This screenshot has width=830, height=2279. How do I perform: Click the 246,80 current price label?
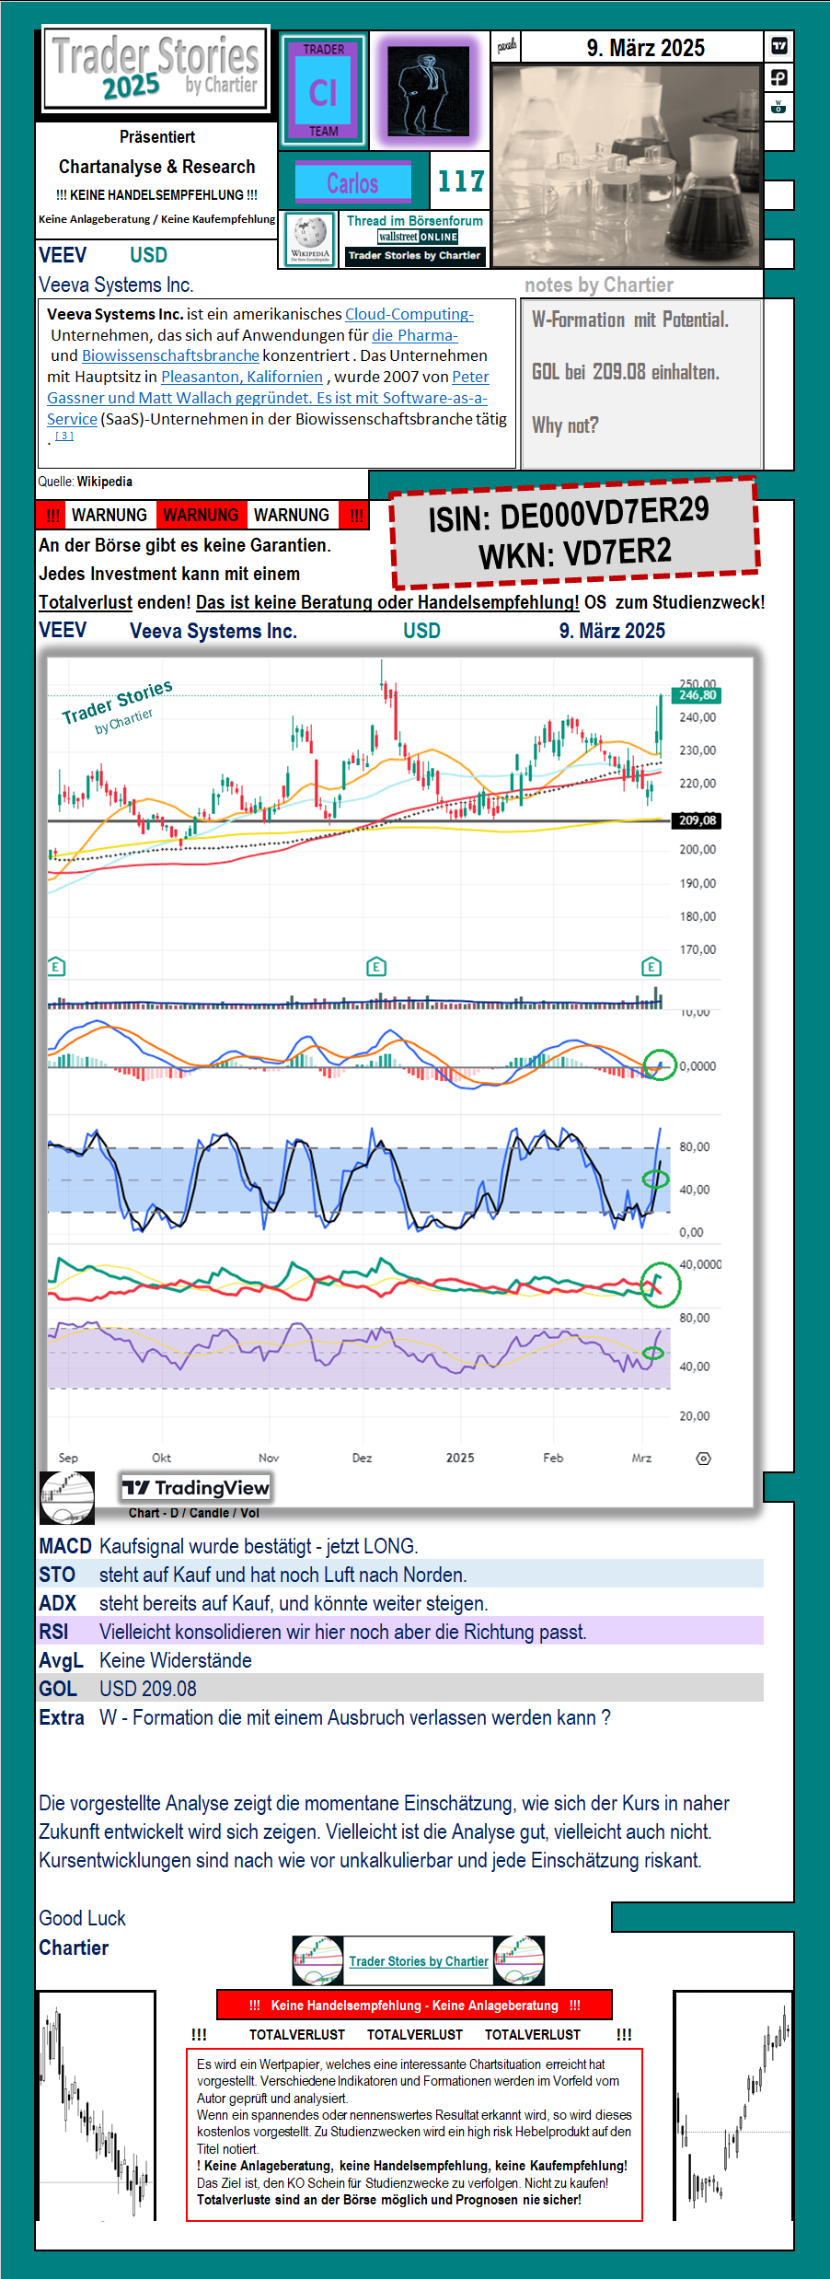(697, 695)
